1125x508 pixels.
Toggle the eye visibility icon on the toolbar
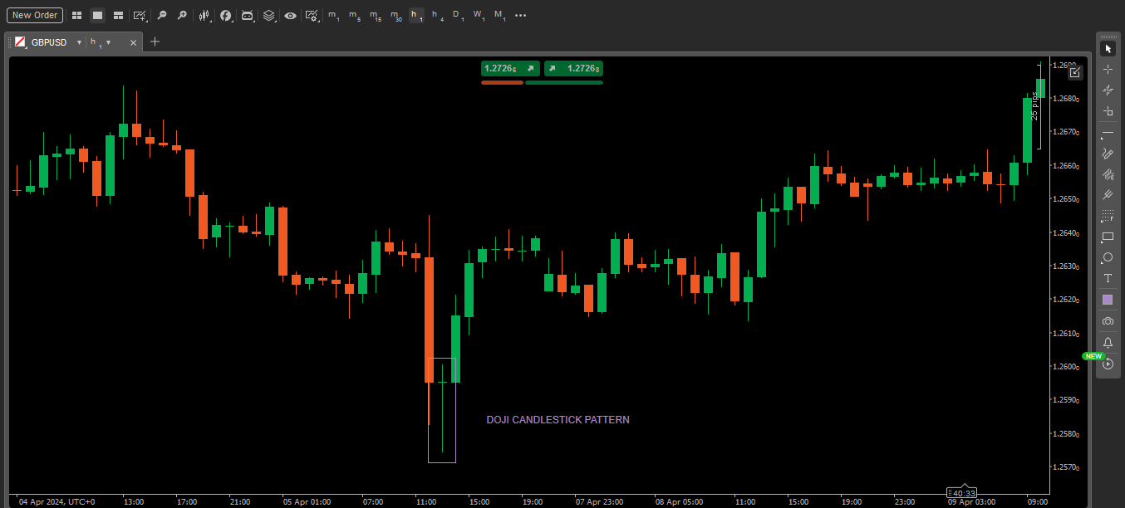pos(290,15)
